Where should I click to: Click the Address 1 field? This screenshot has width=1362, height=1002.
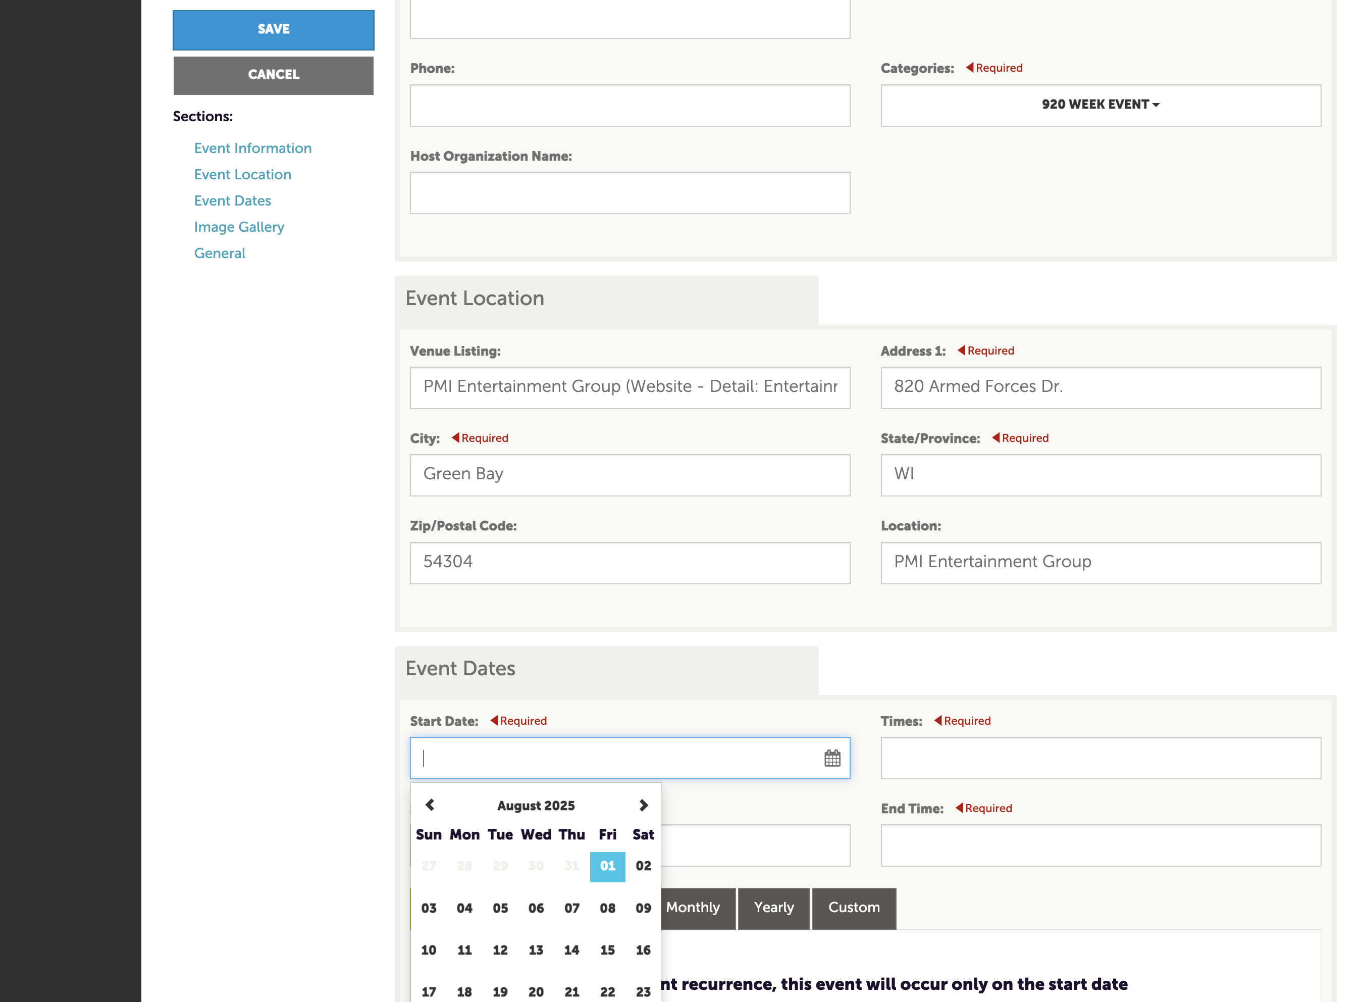coord(1100,387)
